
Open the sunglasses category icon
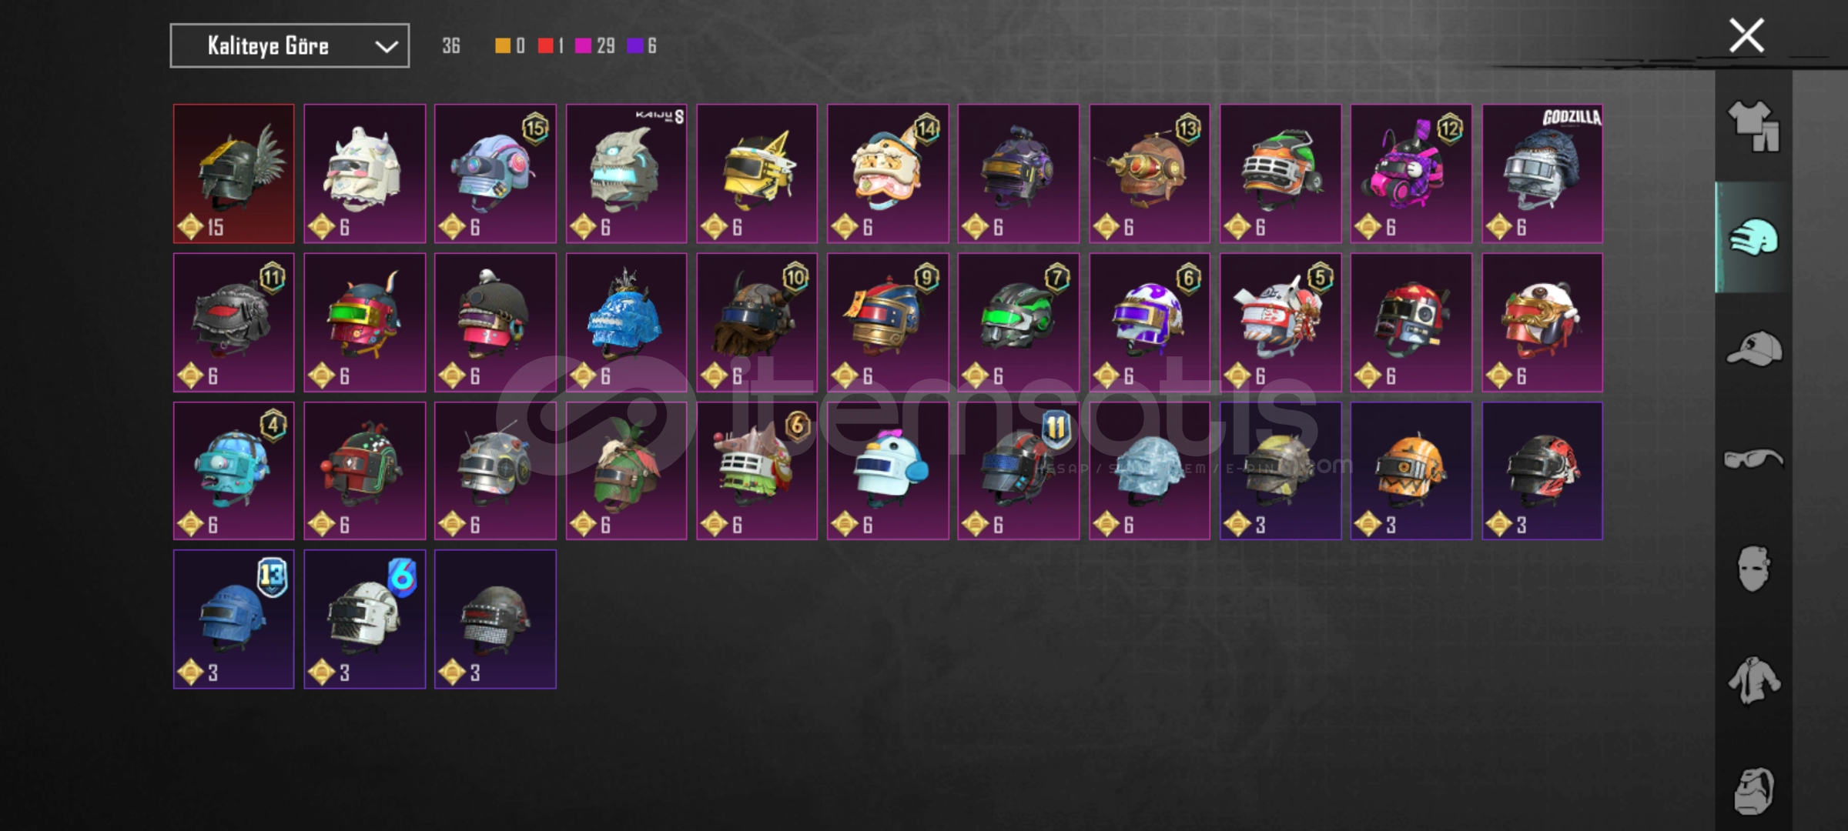click(1753, 459)
